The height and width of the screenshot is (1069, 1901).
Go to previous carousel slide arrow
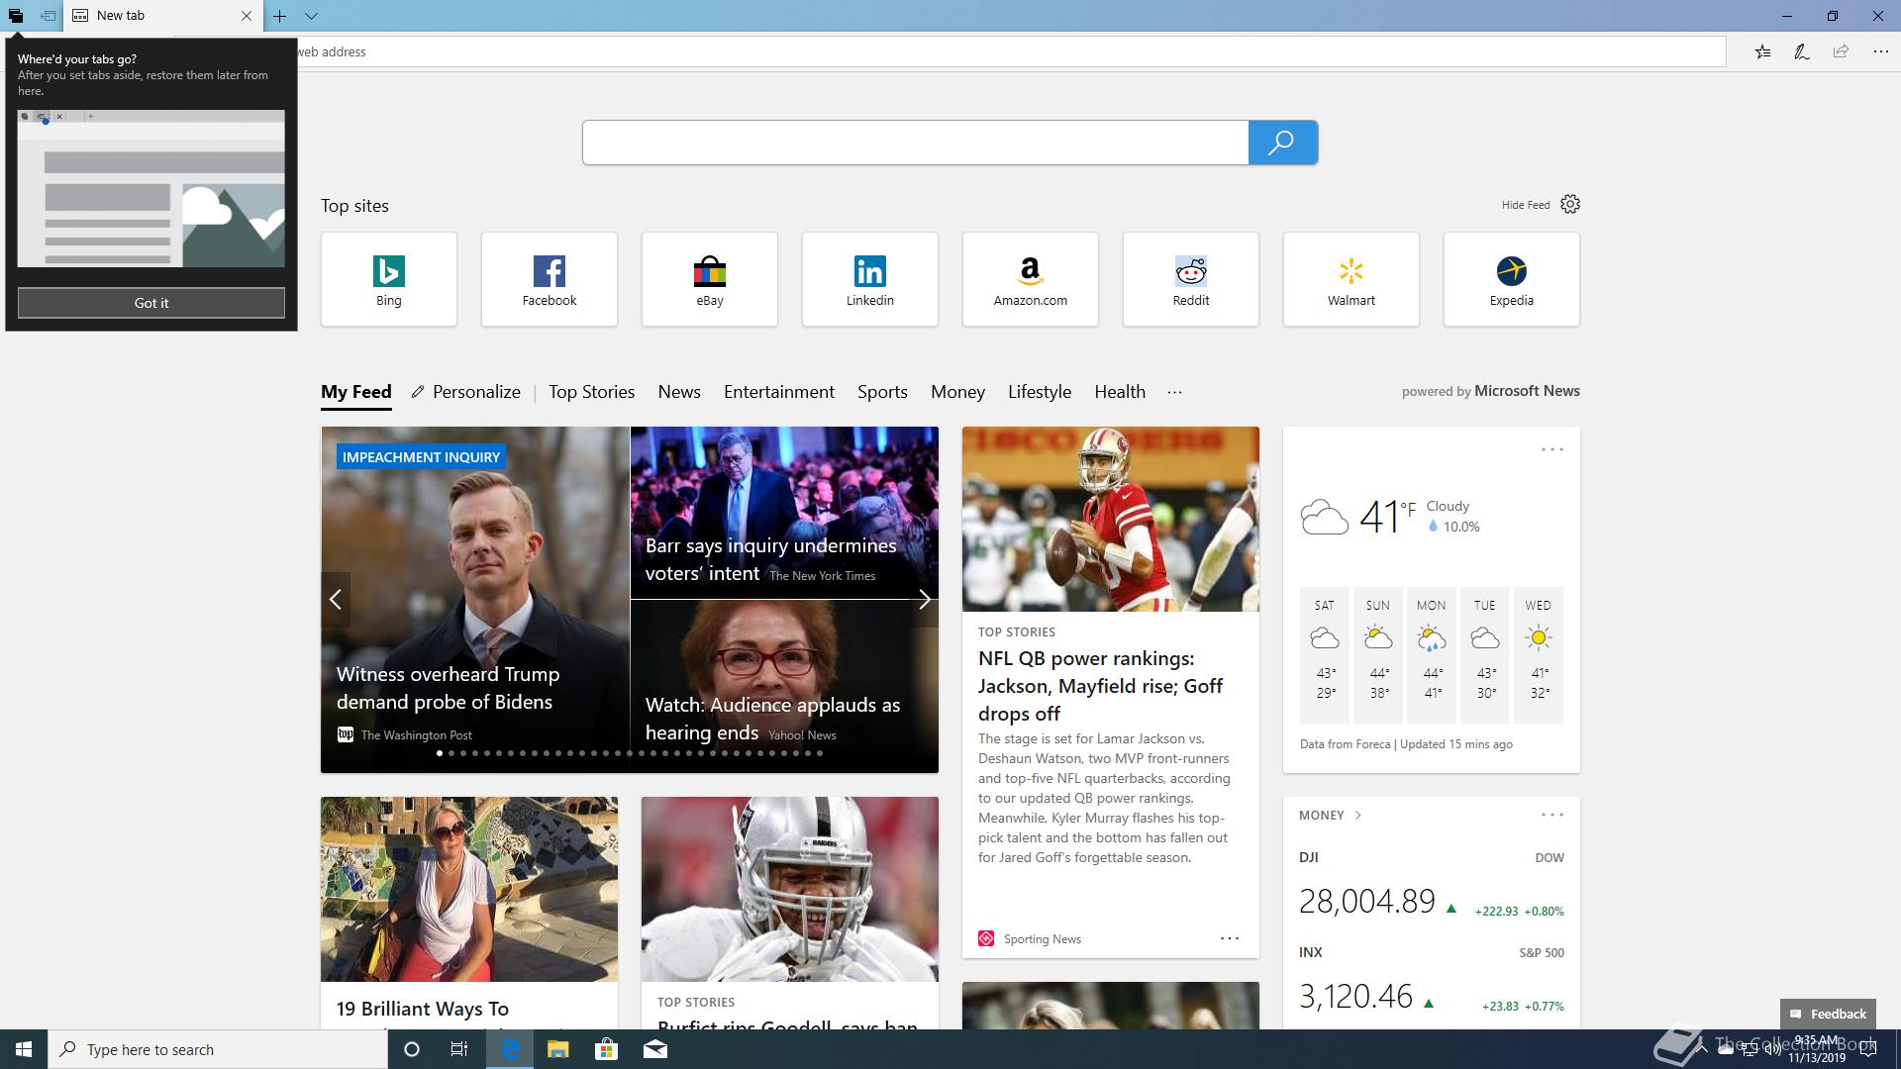336,599
